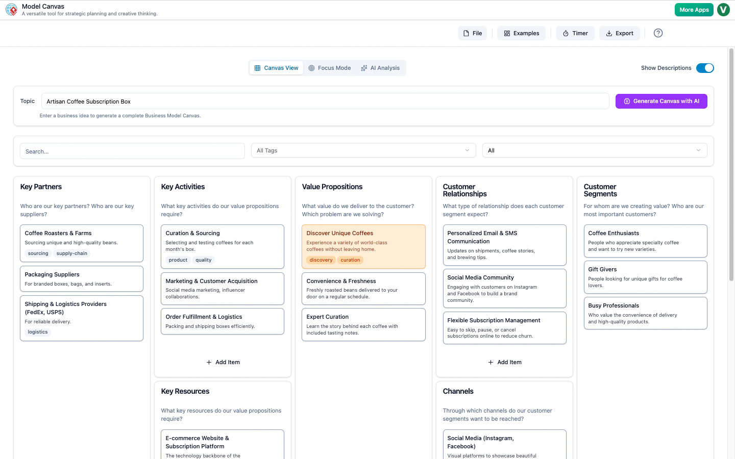The height and width of the screenshot is (459, 735).
Task: Click the orange discovery tag chip
Action: pyautogui.click(x=321, y=260)
